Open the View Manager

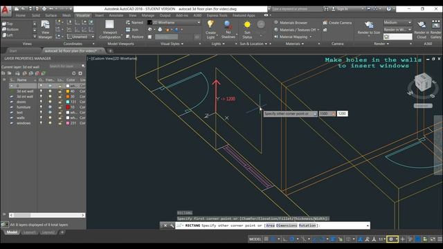tap(45, 29)
